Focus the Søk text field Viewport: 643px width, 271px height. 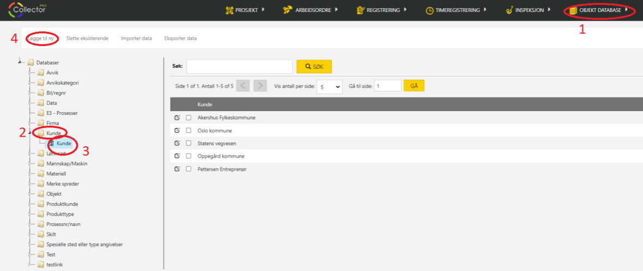[240, 66]
